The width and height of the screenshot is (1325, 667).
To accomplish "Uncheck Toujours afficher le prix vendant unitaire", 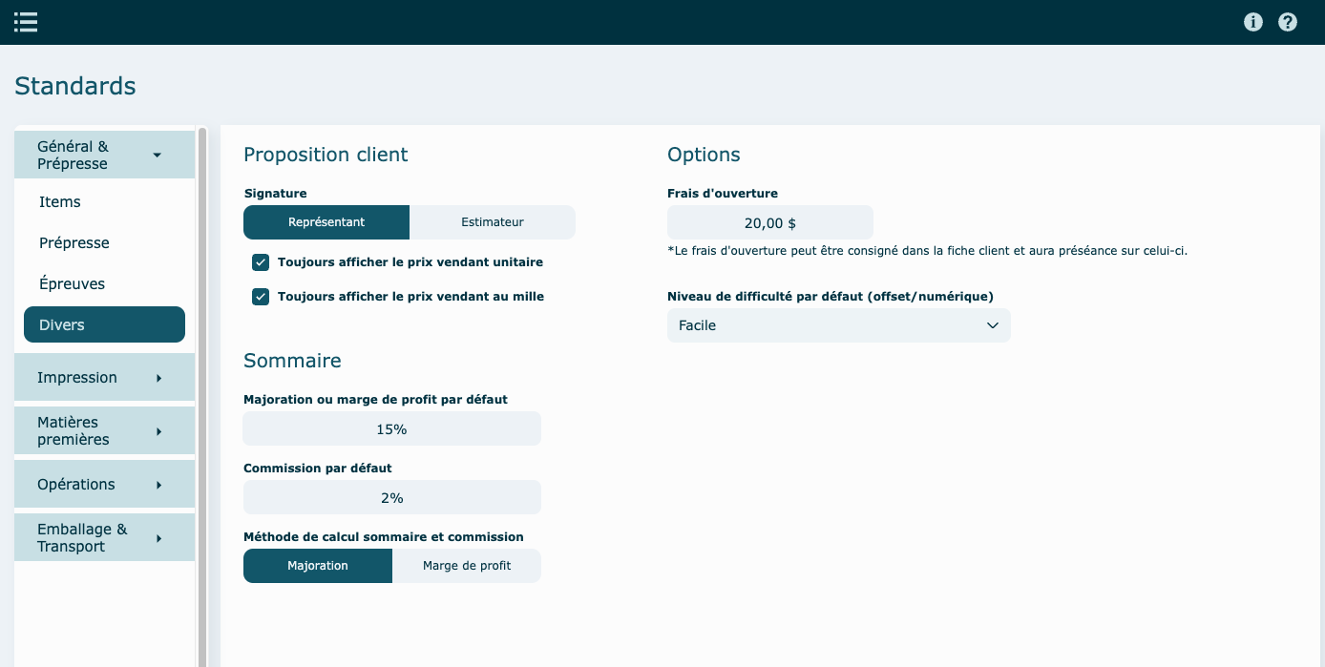I will click(x=261, y=262).
